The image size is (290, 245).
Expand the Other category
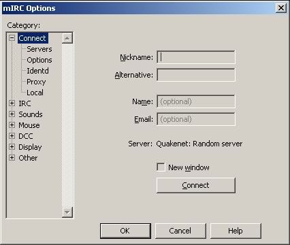click(x=12, y=158)
